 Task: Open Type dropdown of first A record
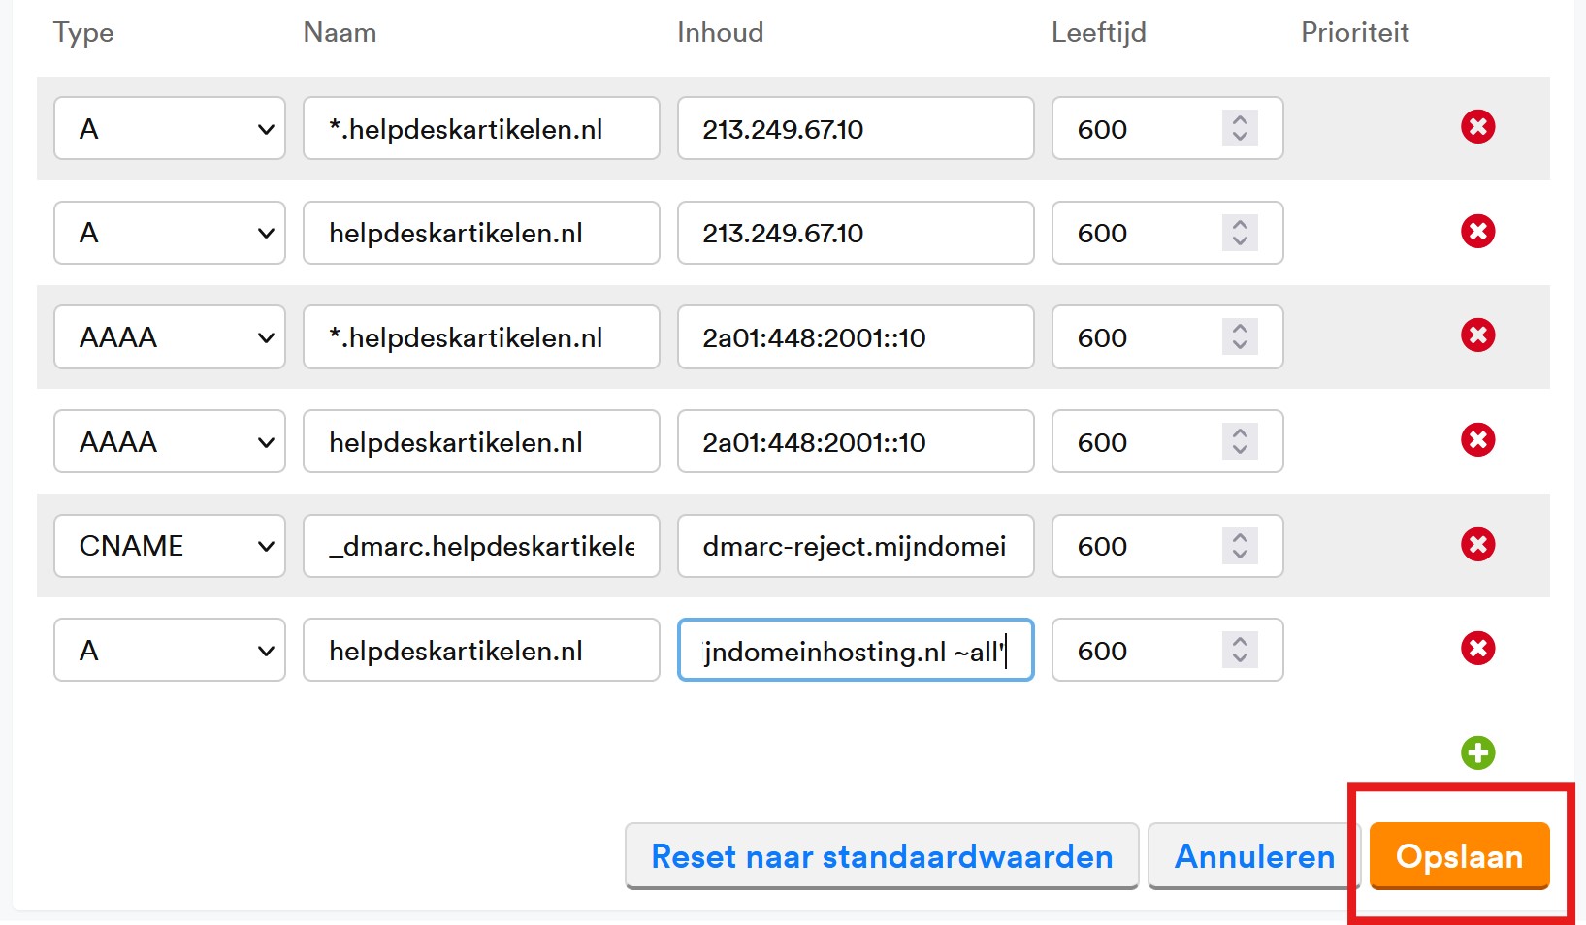(170, 129)
